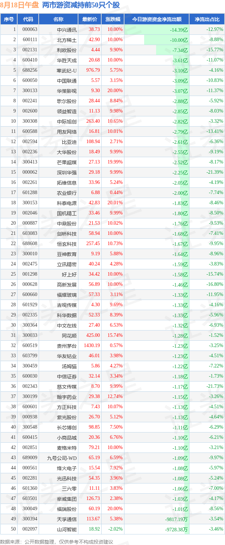Viewport: 225px width, 545px height.
Task: Click stock name 高新发展
Action: (x=67, y=284)
